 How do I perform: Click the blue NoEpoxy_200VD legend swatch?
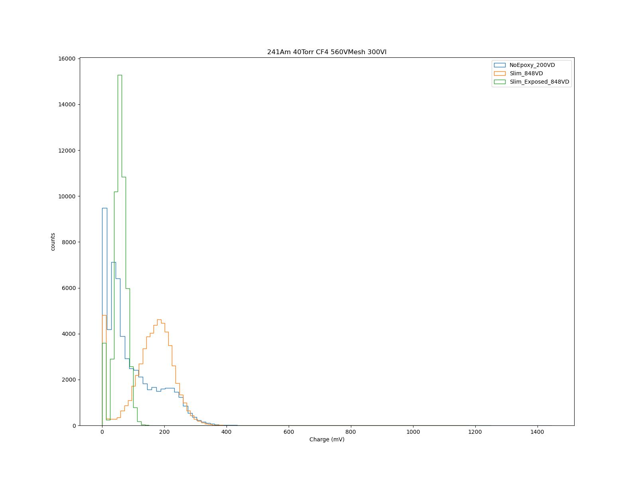[500, 65]
